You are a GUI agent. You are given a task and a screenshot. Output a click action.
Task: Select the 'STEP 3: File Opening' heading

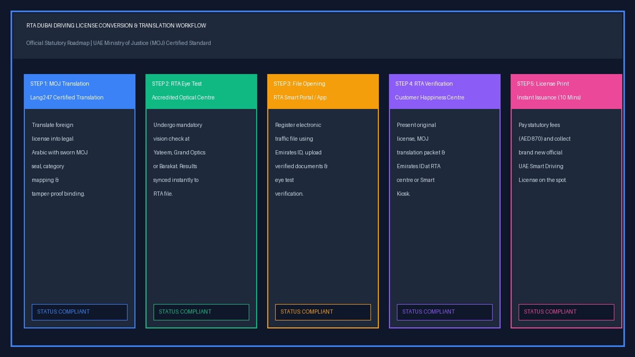click(299, 84)
